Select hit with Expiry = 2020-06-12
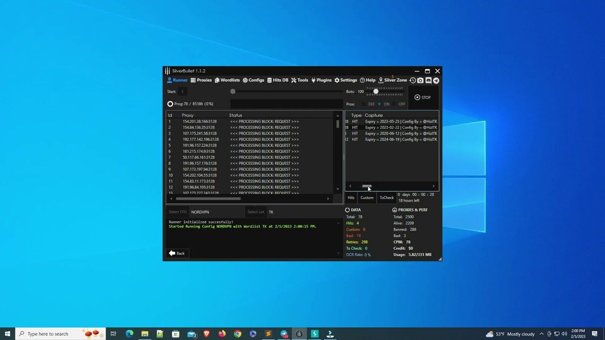Screen dimensions: 605x340 (391, 134)
